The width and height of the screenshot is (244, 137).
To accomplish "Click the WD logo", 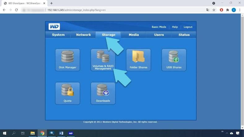I will pos(54,27).
